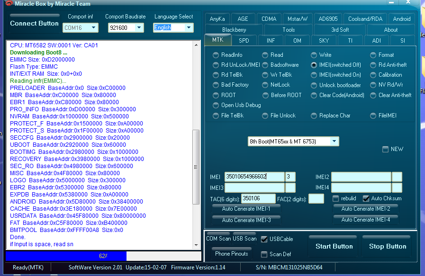425x276 pixels.
Task: Click the USB Scan button
Action: pyautogui.click(x=244, y=238)
